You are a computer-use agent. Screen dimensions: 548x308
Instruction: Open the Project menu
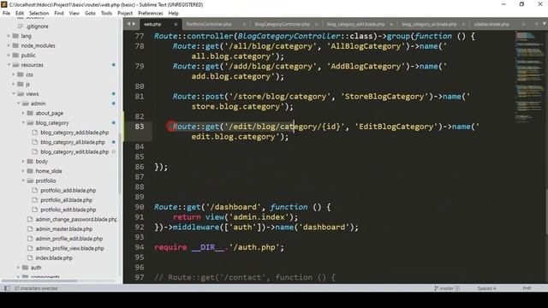click(125, 14)
